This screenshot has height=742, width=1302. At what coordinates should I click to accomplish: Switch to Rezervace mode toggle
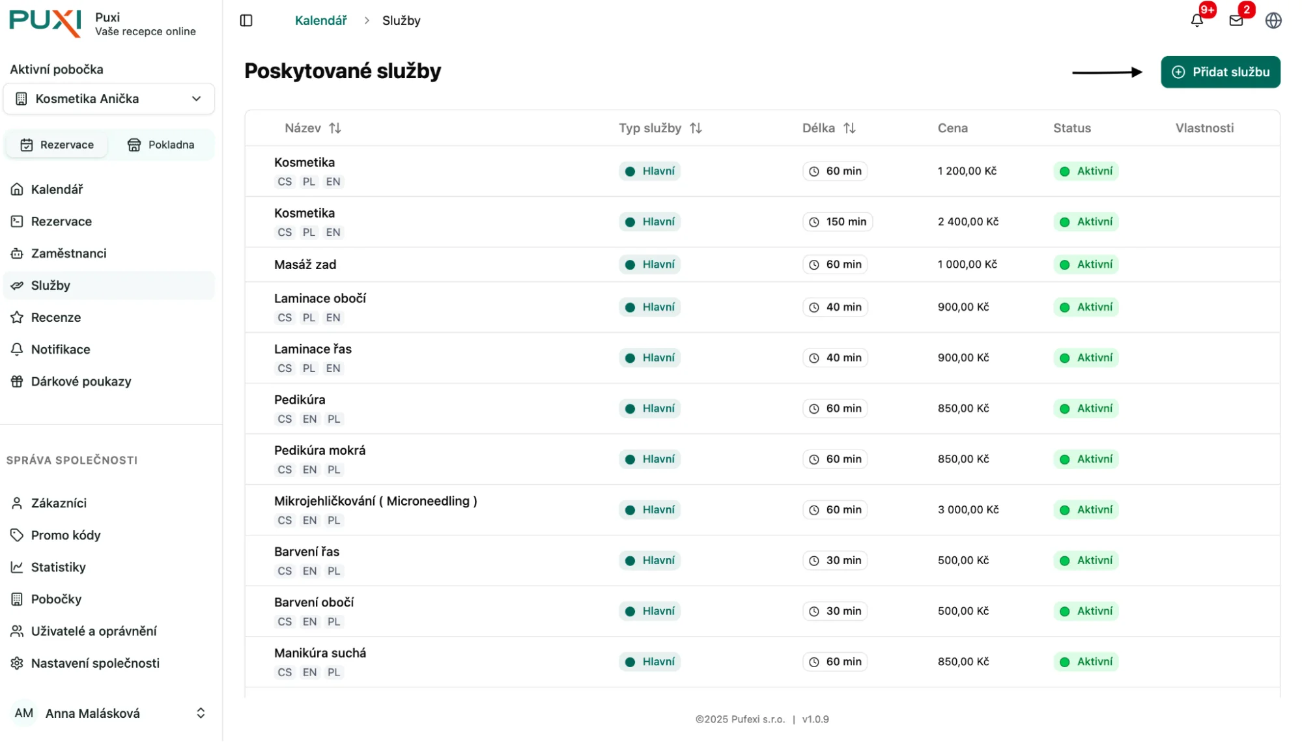pos(57,145)
